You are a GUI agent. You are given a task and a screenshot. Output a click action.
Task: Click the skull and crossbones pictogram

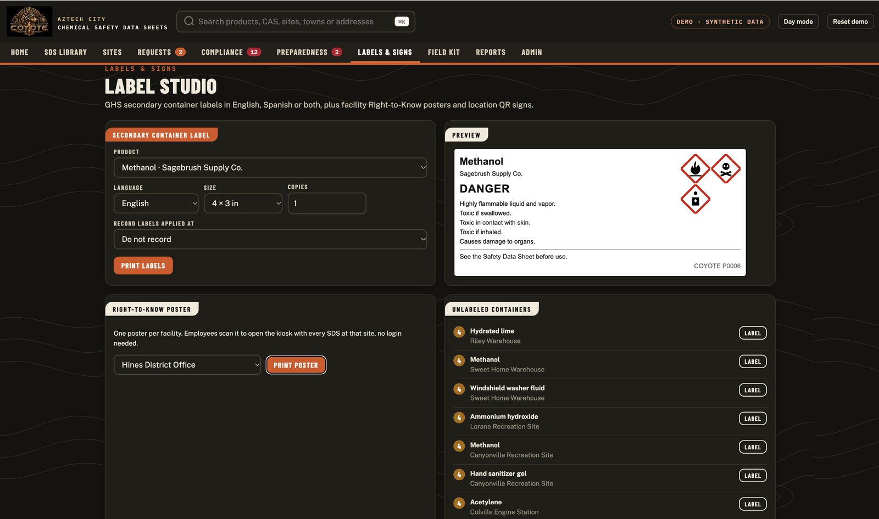(x=726, y=168)
